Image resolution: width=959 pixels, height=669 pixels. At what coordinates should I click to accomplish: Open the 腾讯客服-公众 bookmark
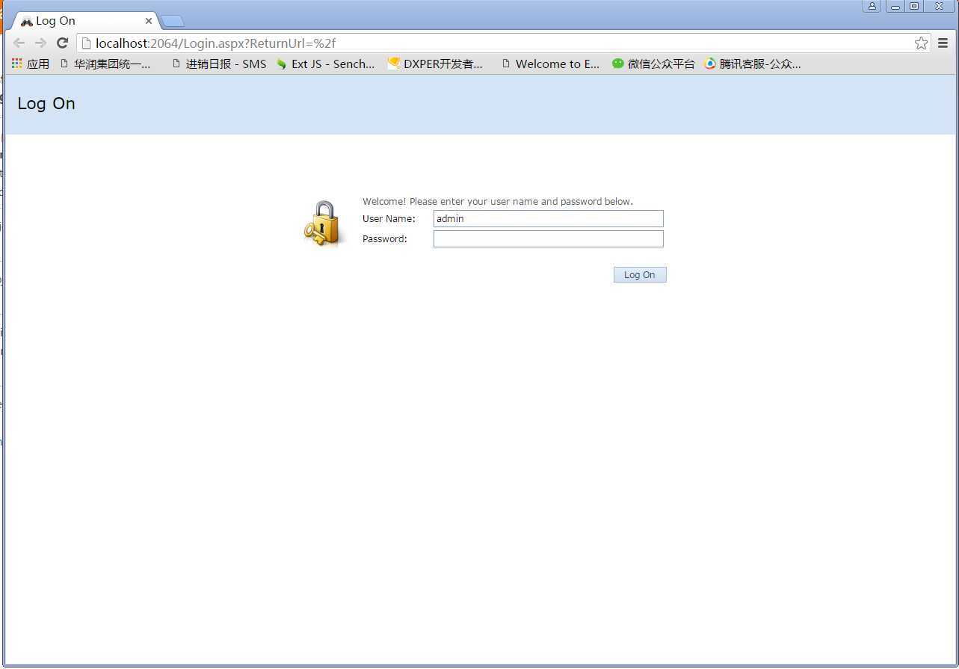(752, 64)
